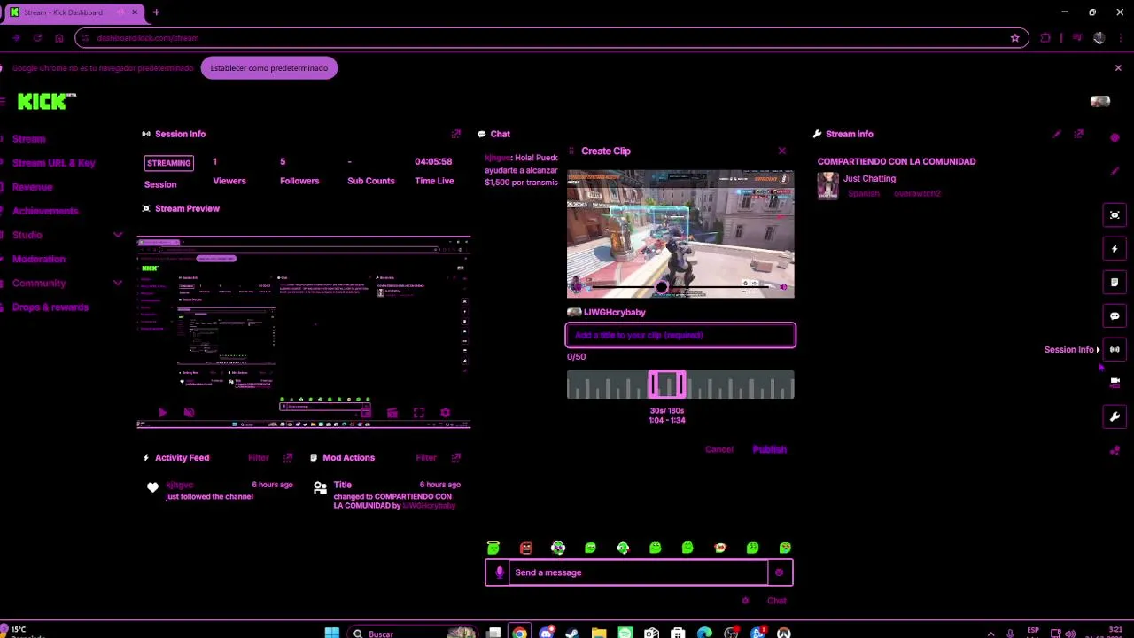Focus the clip title input field
1134x638 pixels.
680,335
